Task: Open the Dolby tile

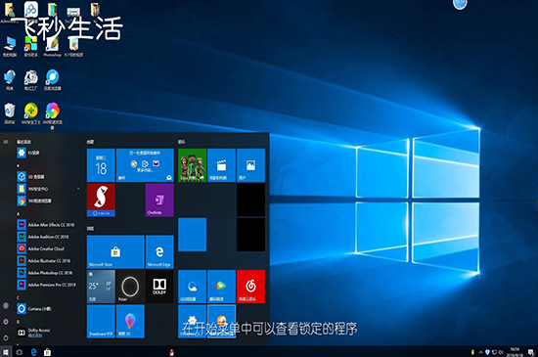Action: click(159, 287)
